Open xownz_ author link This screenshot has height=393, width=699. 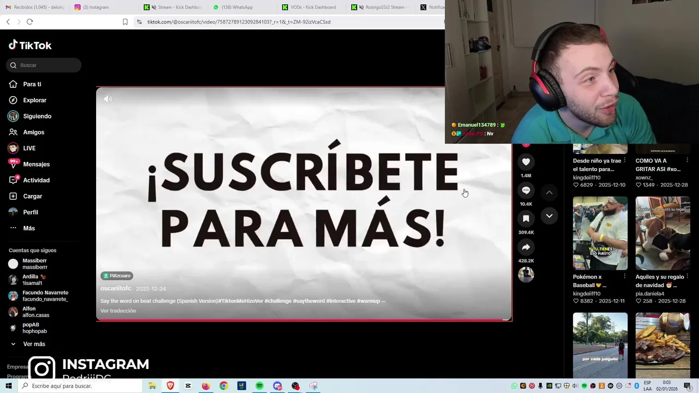tap(644, 177)
